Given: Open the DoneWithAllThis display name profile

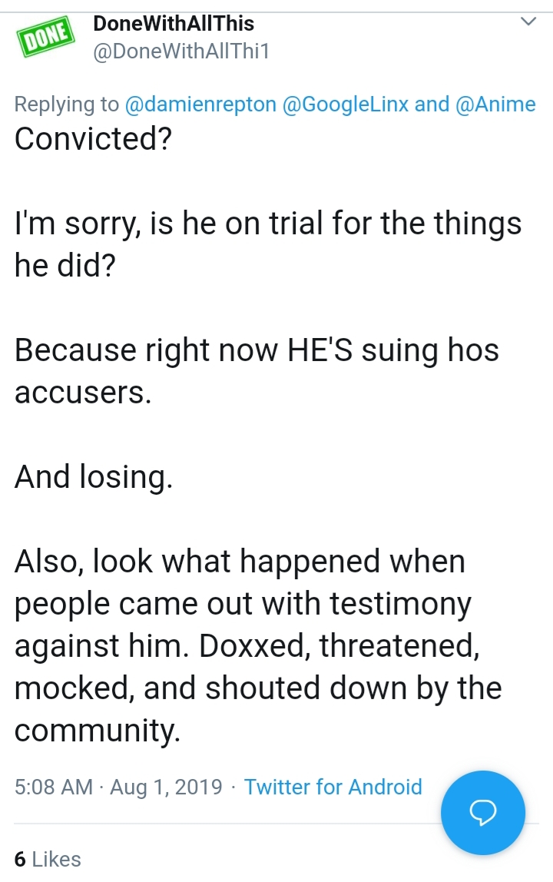Looking at the screenshot, I should pyautogui.click(x=174, y=24).
